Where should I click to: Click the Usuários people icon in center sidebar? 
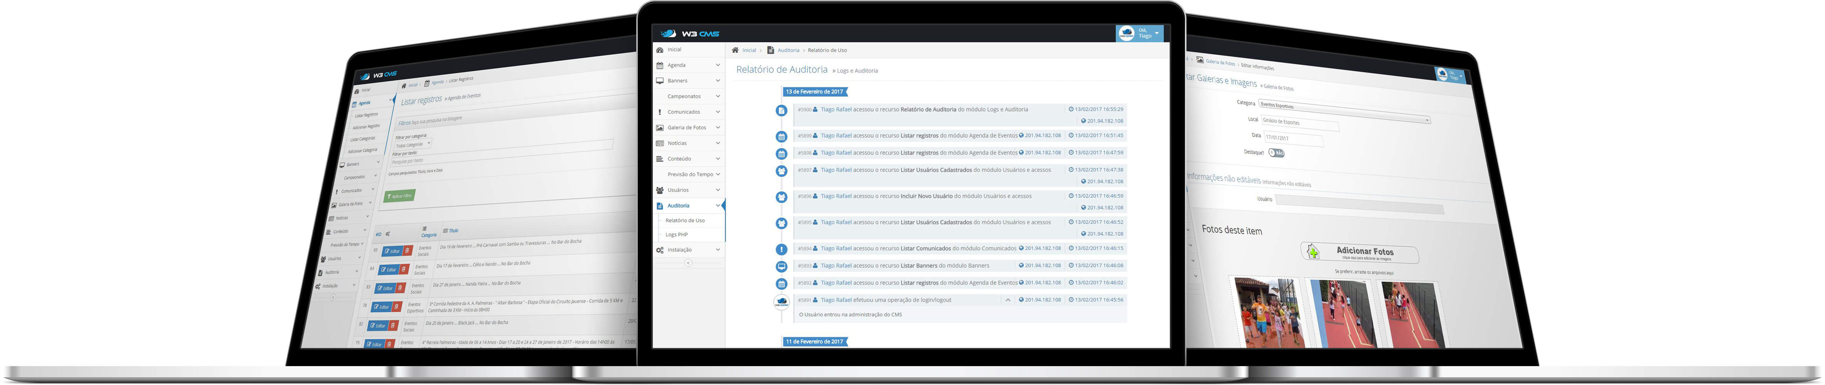coord(660,190)
